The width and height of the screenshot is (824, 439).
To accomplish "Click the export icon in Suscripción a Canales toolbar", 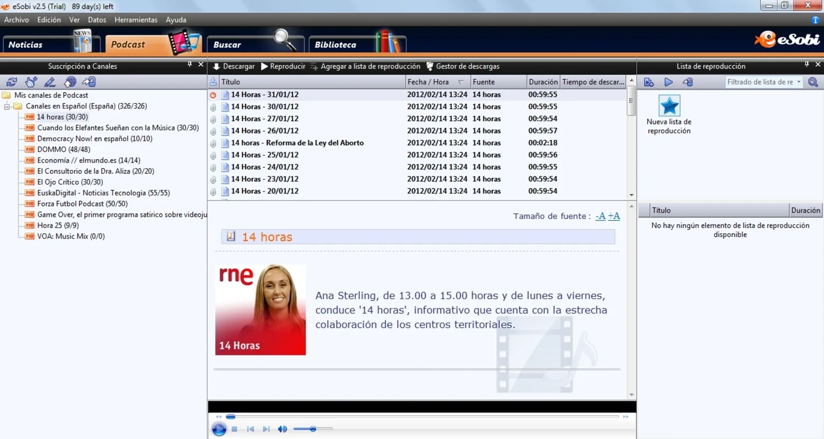I will pyautogui.click(x=89, y=82).
